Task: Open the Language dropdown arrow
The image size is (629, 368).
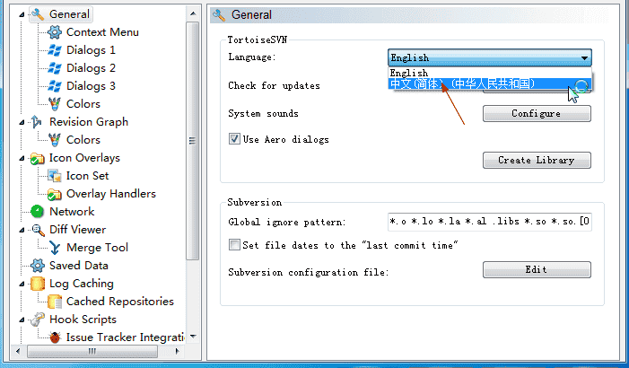Action: pyautogui.click(x=584, y=57)
